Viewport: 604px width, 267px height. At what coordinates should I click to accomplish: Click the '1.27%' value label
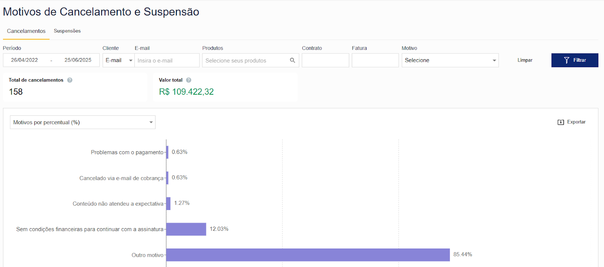coord(182,203)
